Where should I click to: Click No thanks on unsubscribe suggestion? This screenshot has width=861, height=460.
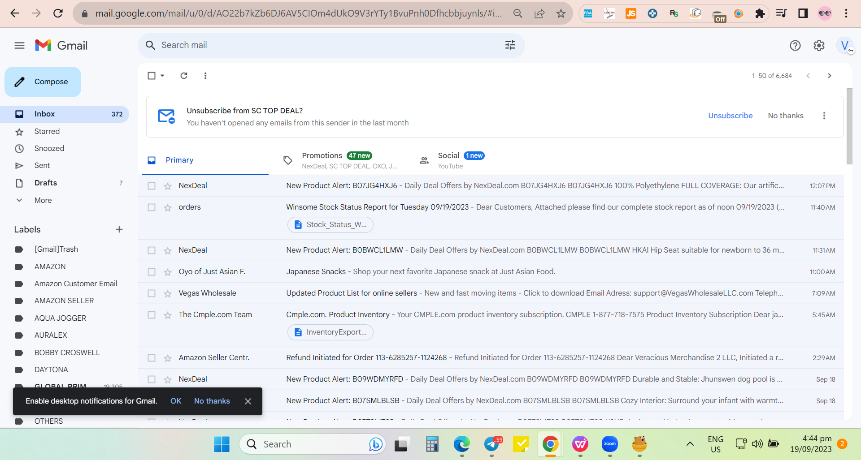(x=786, y=116)
